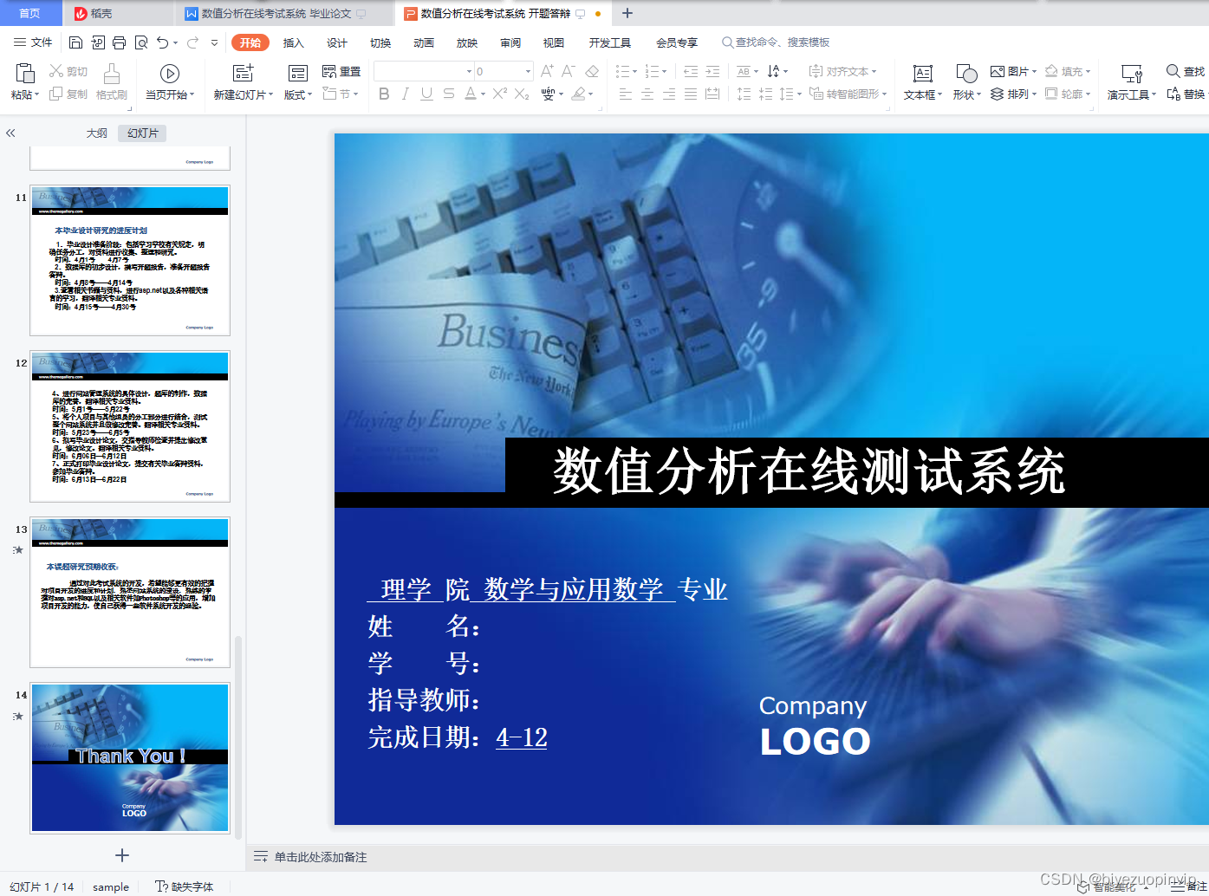
Task: Click the Find (查找) magnifier
Action: click(1173, 71)
